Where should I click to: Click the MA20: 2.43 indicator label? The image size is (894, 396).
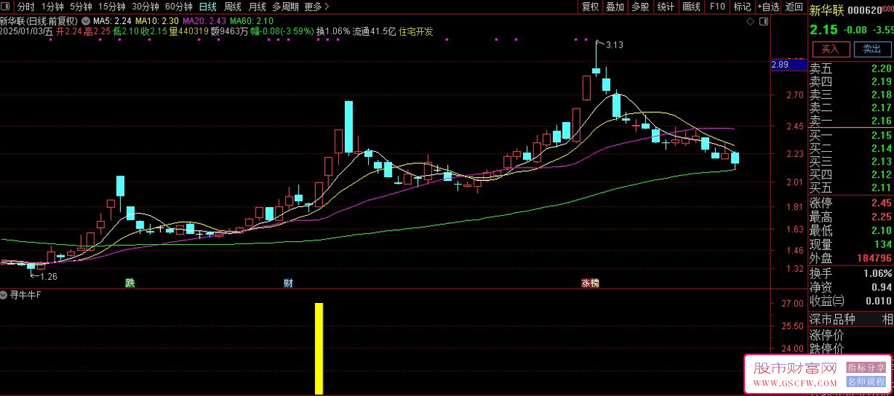(x=204, y=22)
